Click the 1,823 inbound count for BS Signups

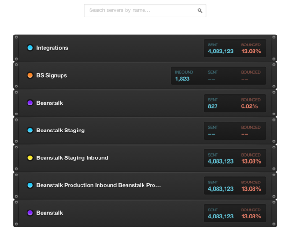click(182, 79)
